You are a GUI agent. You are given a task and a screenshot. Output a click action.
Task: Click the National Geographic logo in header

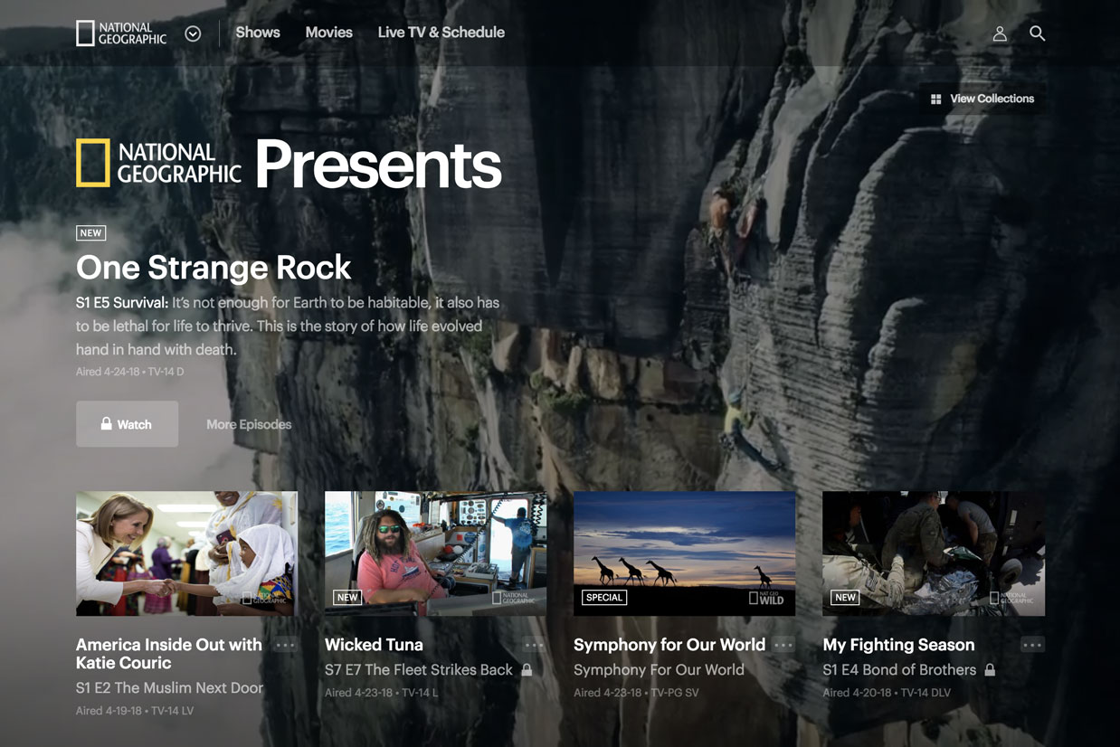(121, 33)
